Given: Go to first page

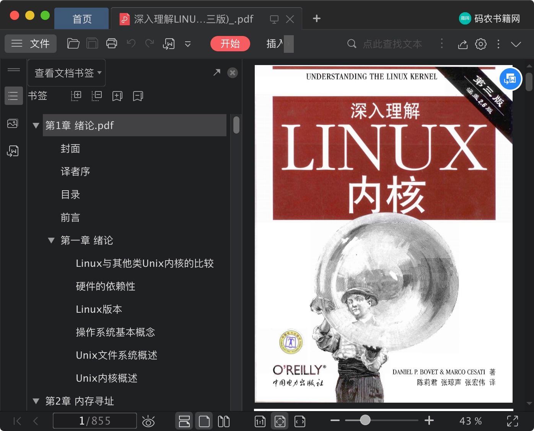Looking at the screenshot, I should coord(17,421).
